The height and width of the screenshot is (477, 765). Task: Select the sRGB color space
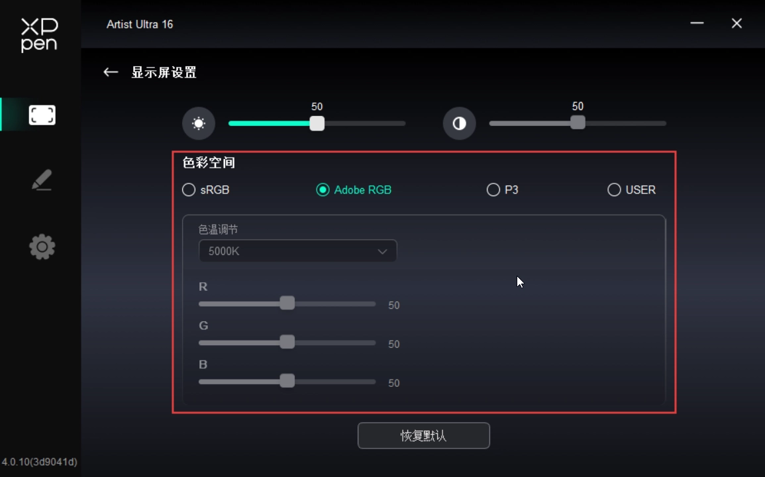point(205,189)
